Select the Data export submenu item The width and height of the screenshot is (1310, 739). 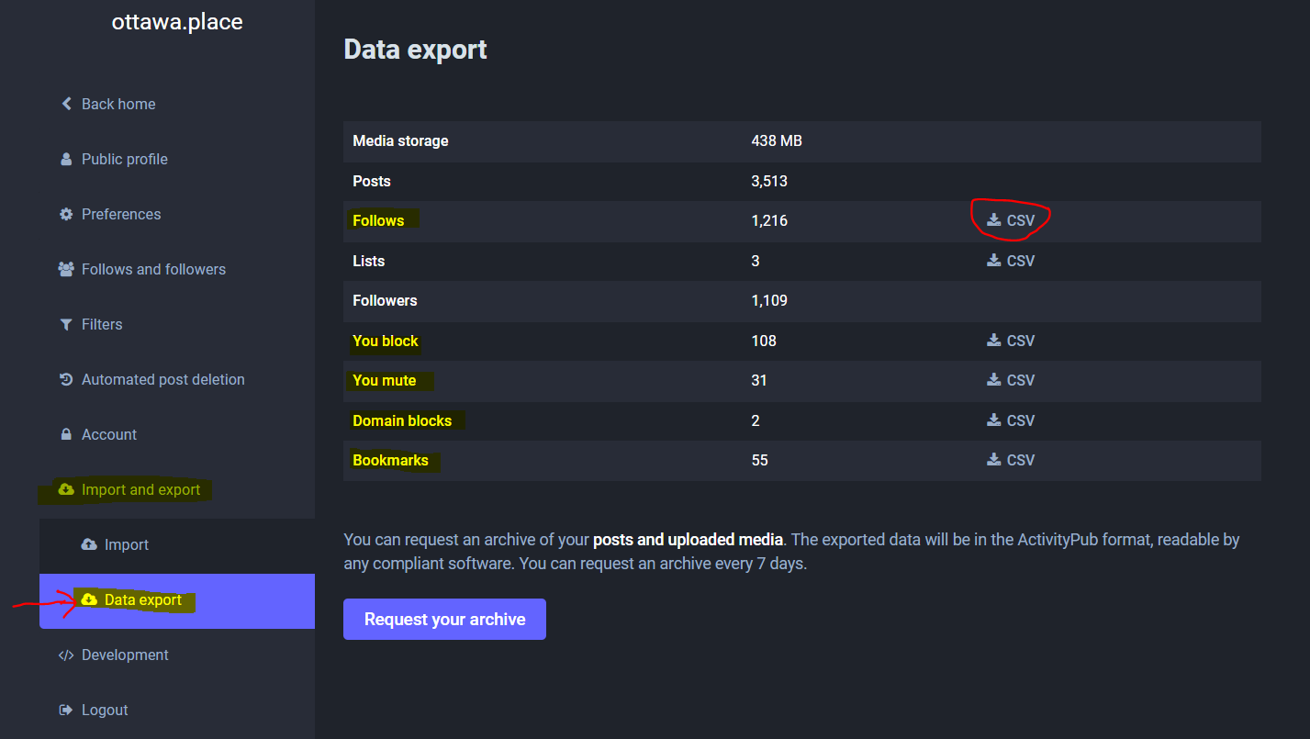click(142, 599)
